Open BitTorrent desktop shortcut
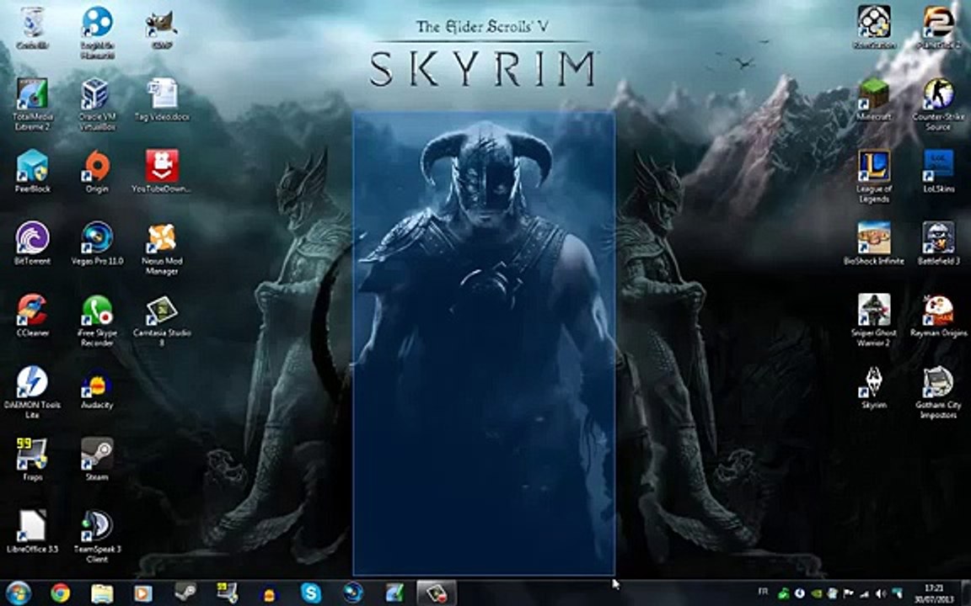 pyautogui.click(x=32, y=243)
